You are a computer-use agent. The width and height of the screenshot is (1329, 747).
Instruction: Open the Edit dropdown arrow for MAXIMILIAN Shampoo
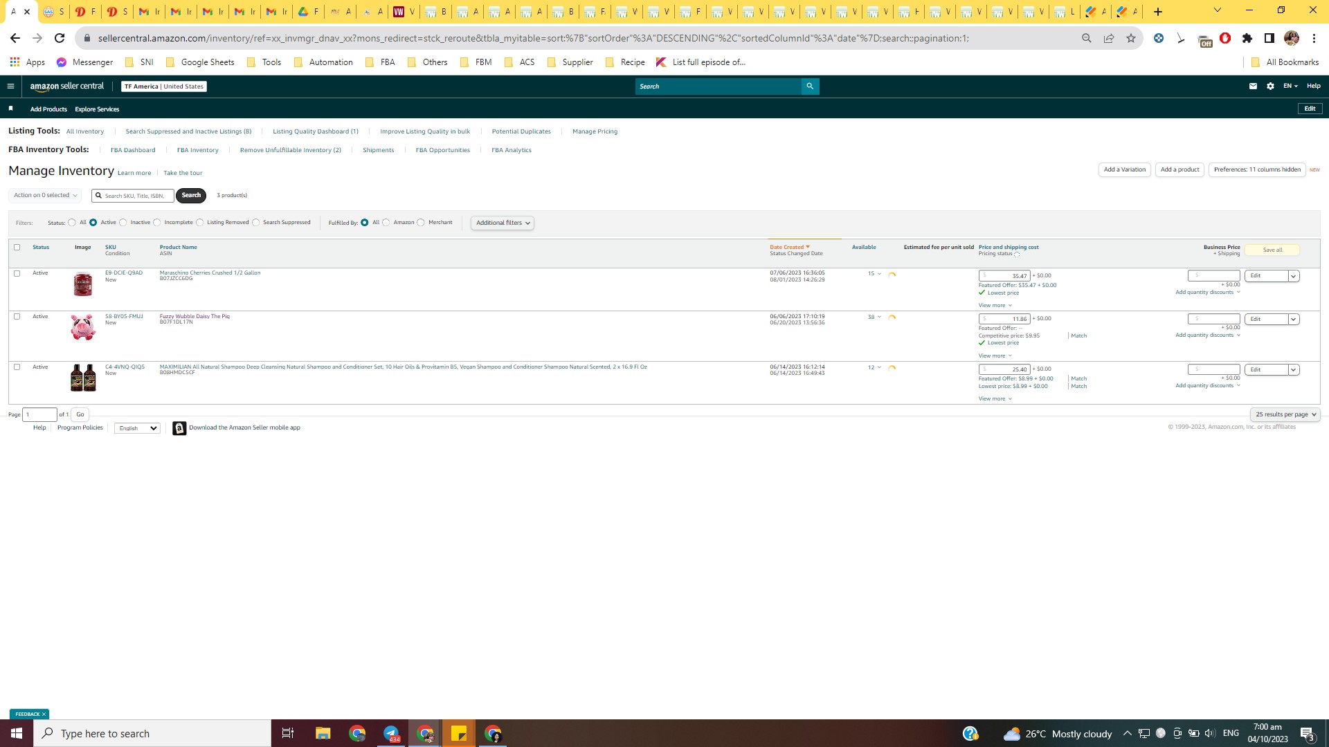(1293, 370)
